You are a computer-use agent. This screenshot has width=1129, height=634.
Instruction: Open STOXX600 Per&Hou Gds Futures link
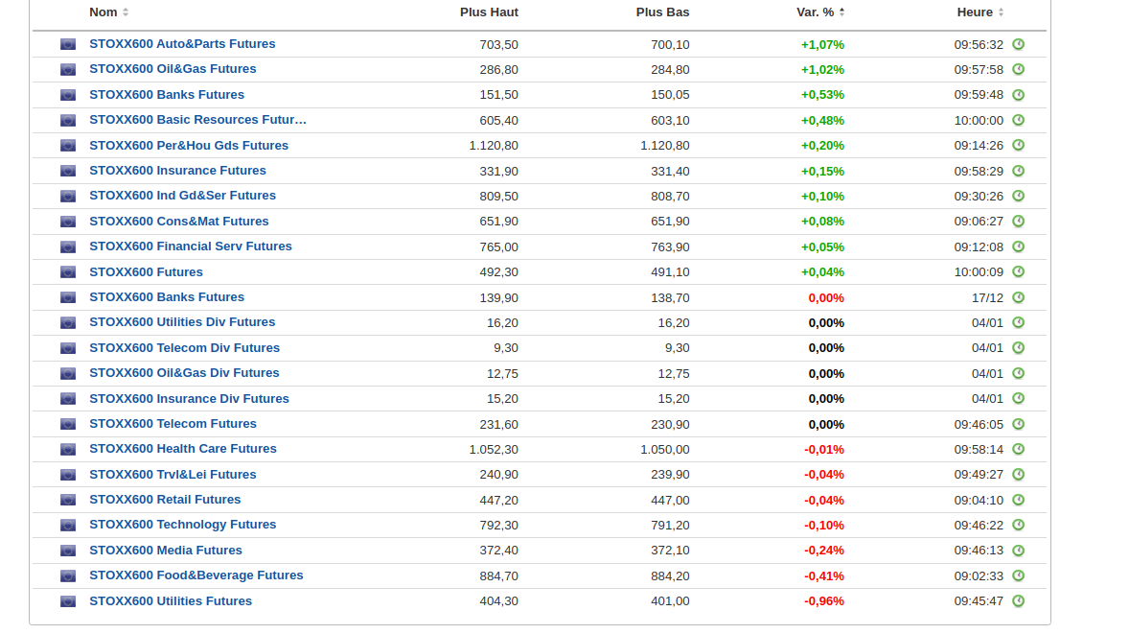tap(189, 146)
